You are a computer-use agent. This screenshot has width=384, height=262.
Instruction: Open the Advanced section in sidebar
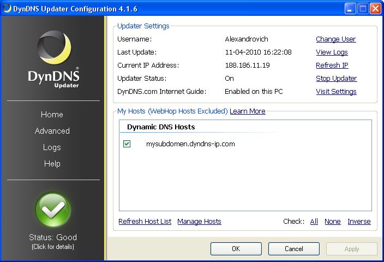point(52,131)
